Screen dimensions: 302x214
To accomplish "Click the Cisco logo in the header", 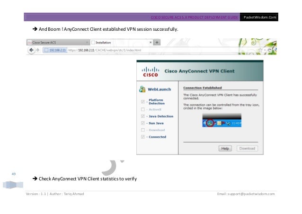I will pyautogui.click(x=151, y=71).
